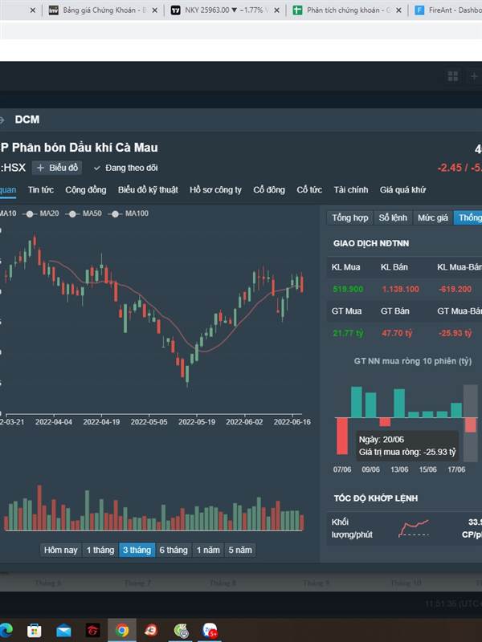Switch to FireAnt Dashboard browser tab

pyautogui.click(x=447, y=10)
